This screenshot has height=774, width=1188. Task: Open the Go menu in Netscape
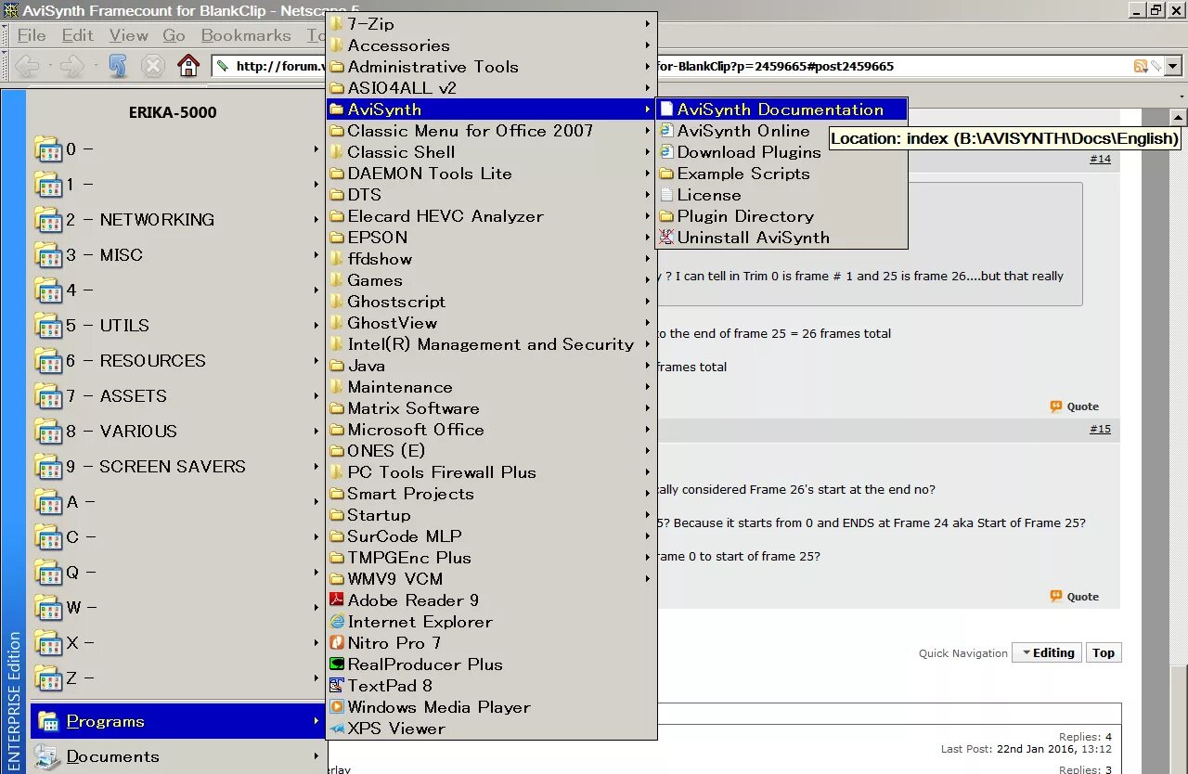click(x=174, y=35)
